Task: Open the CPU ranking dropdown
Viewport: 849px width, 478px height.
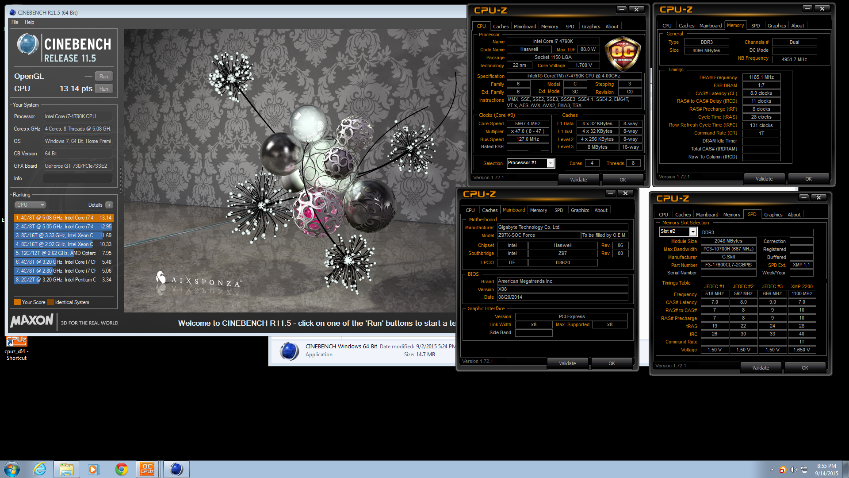Action: tap(30, 205)
